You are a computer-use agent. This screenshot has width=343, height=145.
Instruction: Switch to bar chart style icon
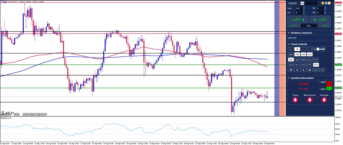[291, 49]
